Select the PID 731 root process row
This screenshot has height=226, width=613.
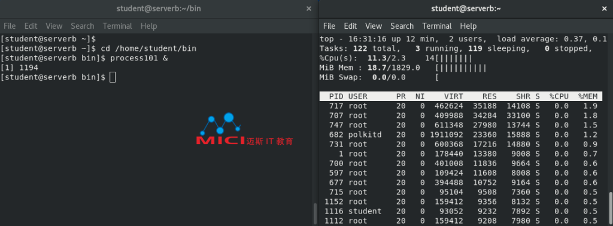[461, 144]
